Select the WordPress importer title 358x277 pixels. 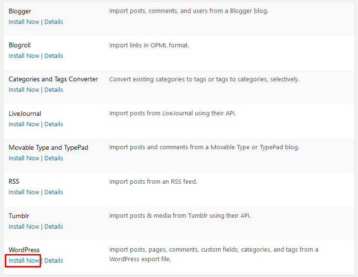pyautogui.click(x=24, y=250)
